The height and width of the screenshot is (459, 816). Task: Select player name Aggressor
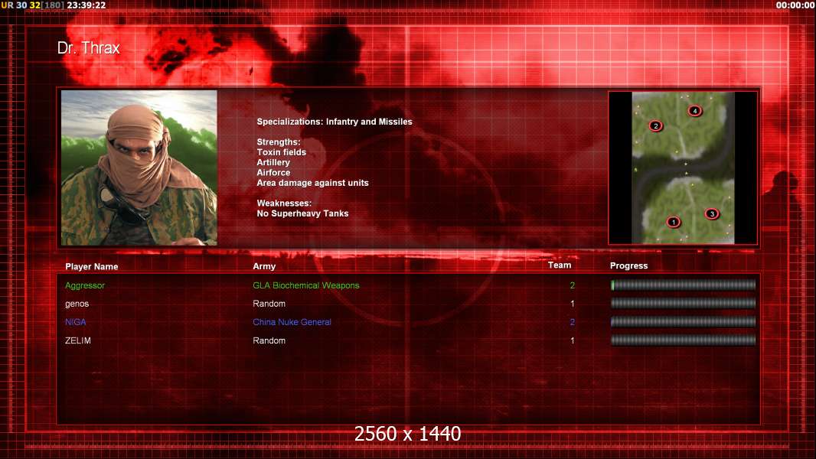(85, 285)
